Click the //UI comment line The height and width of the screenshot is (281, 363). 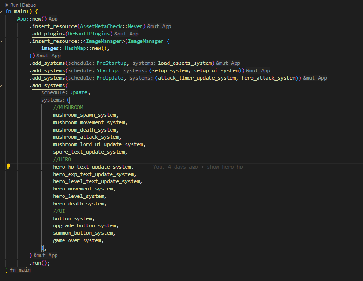(59, 211)
